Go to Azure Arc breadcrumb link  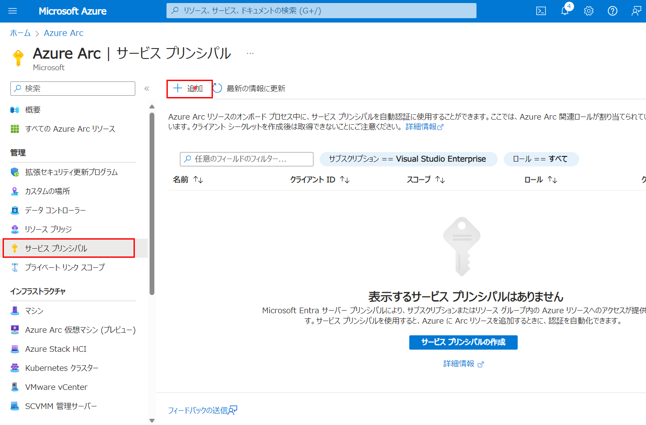point(64,33)
